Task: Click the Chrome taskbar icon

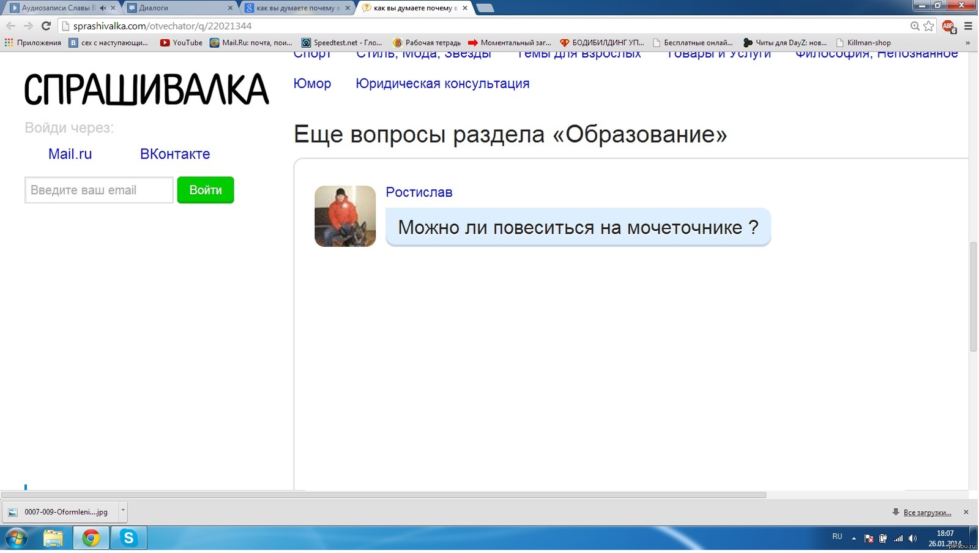Action: pos(91,538)
